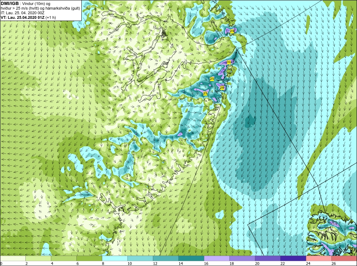357x266 pixels.
Task: Select the 25 gust marker below the 28
Action: (x=205, y=93)
